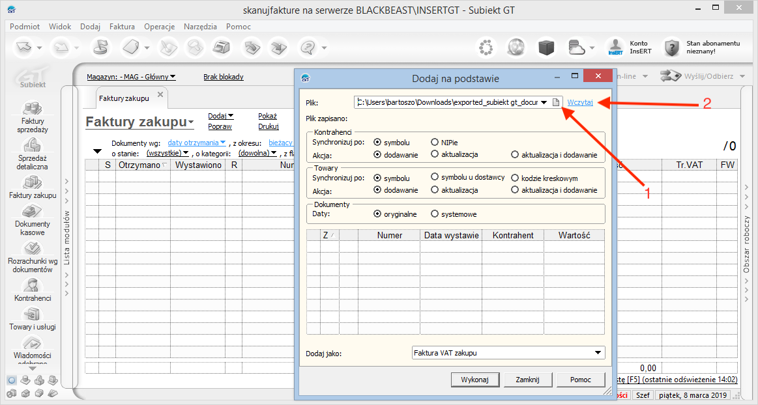Click the Konto InsERT toolbar icon
The height and width of the screenshot is (405, 758).
point(616,48)
